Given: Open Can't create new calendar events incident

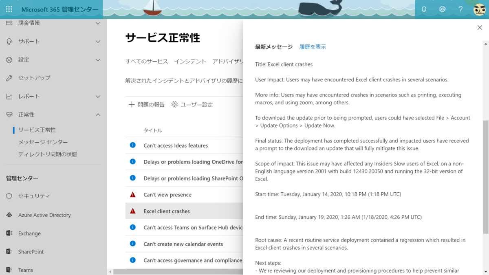Looking at the screenshot, I should click(183, 244).
